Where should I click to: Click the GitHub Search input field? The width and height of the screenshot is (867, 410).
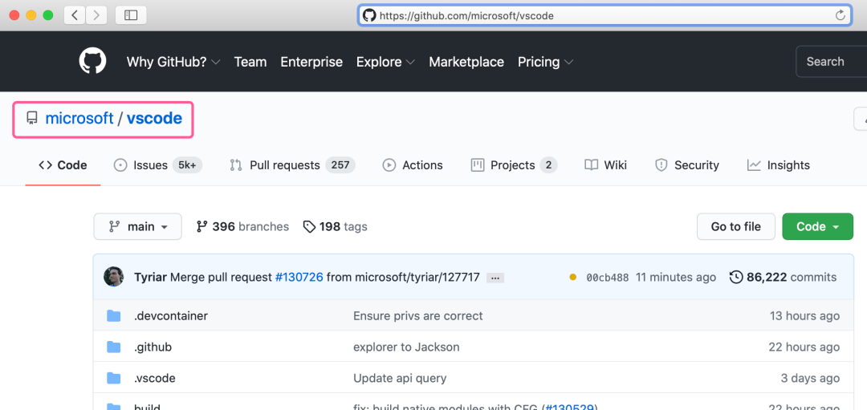[831, 62]
